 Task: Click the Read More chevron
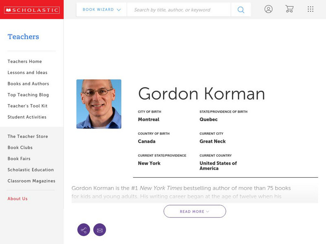[207, 211]
